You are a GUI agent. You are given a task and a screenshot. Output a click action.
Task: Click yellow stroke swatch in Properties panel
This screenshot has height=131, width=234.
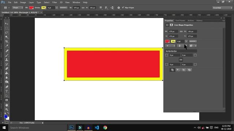coord(173,41)
